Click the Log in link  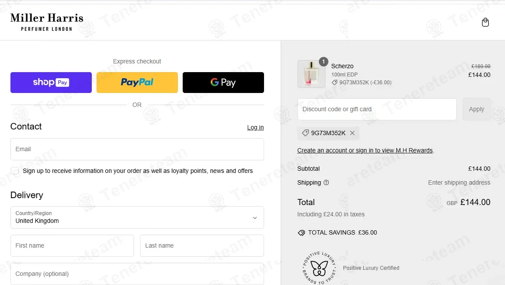coord(255,127)
